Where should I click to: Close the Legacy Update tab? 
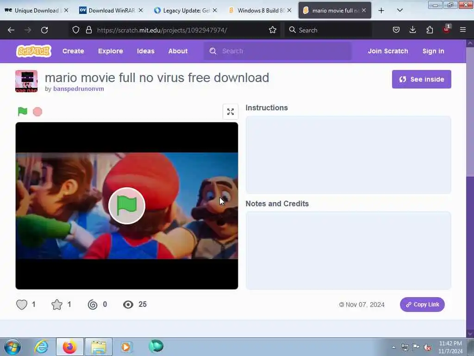point(215,10)
